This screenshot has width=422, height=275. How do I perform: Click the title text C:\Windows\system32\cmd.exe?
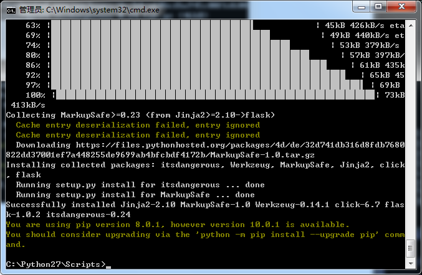pyautogui.click(x=103, y=10)
